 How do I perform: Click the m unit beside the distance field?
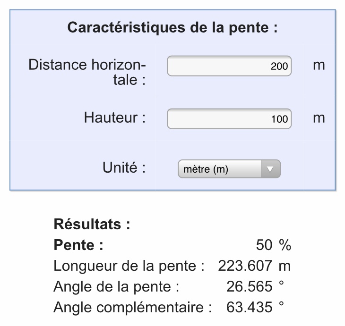tap(319, 65)
